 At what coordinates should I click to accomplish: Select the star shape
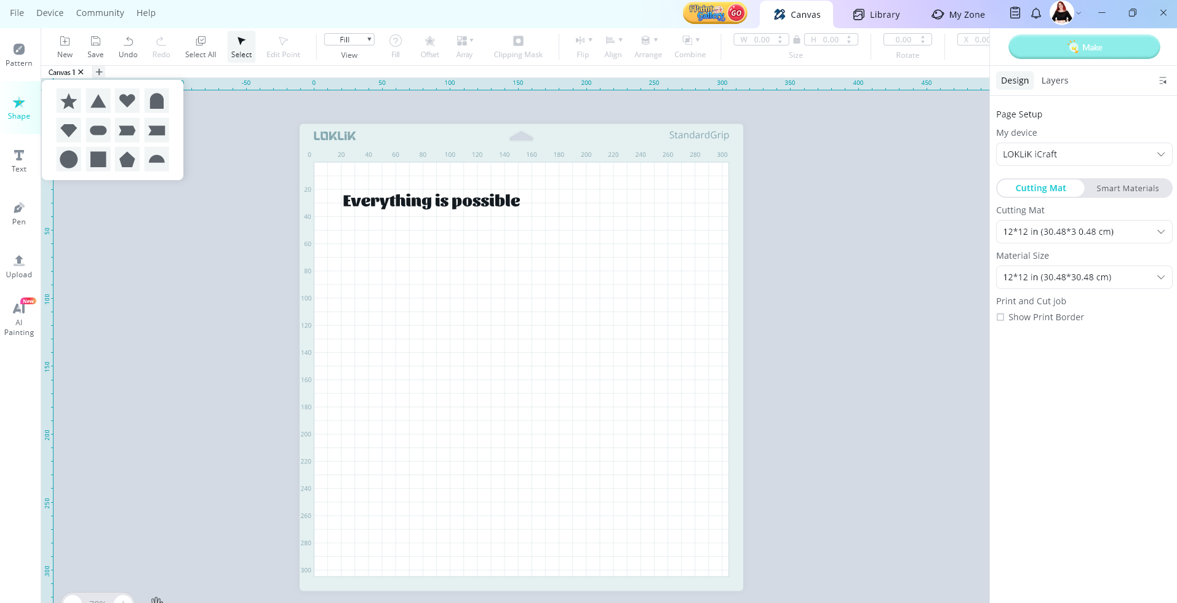tap(69, 101)
